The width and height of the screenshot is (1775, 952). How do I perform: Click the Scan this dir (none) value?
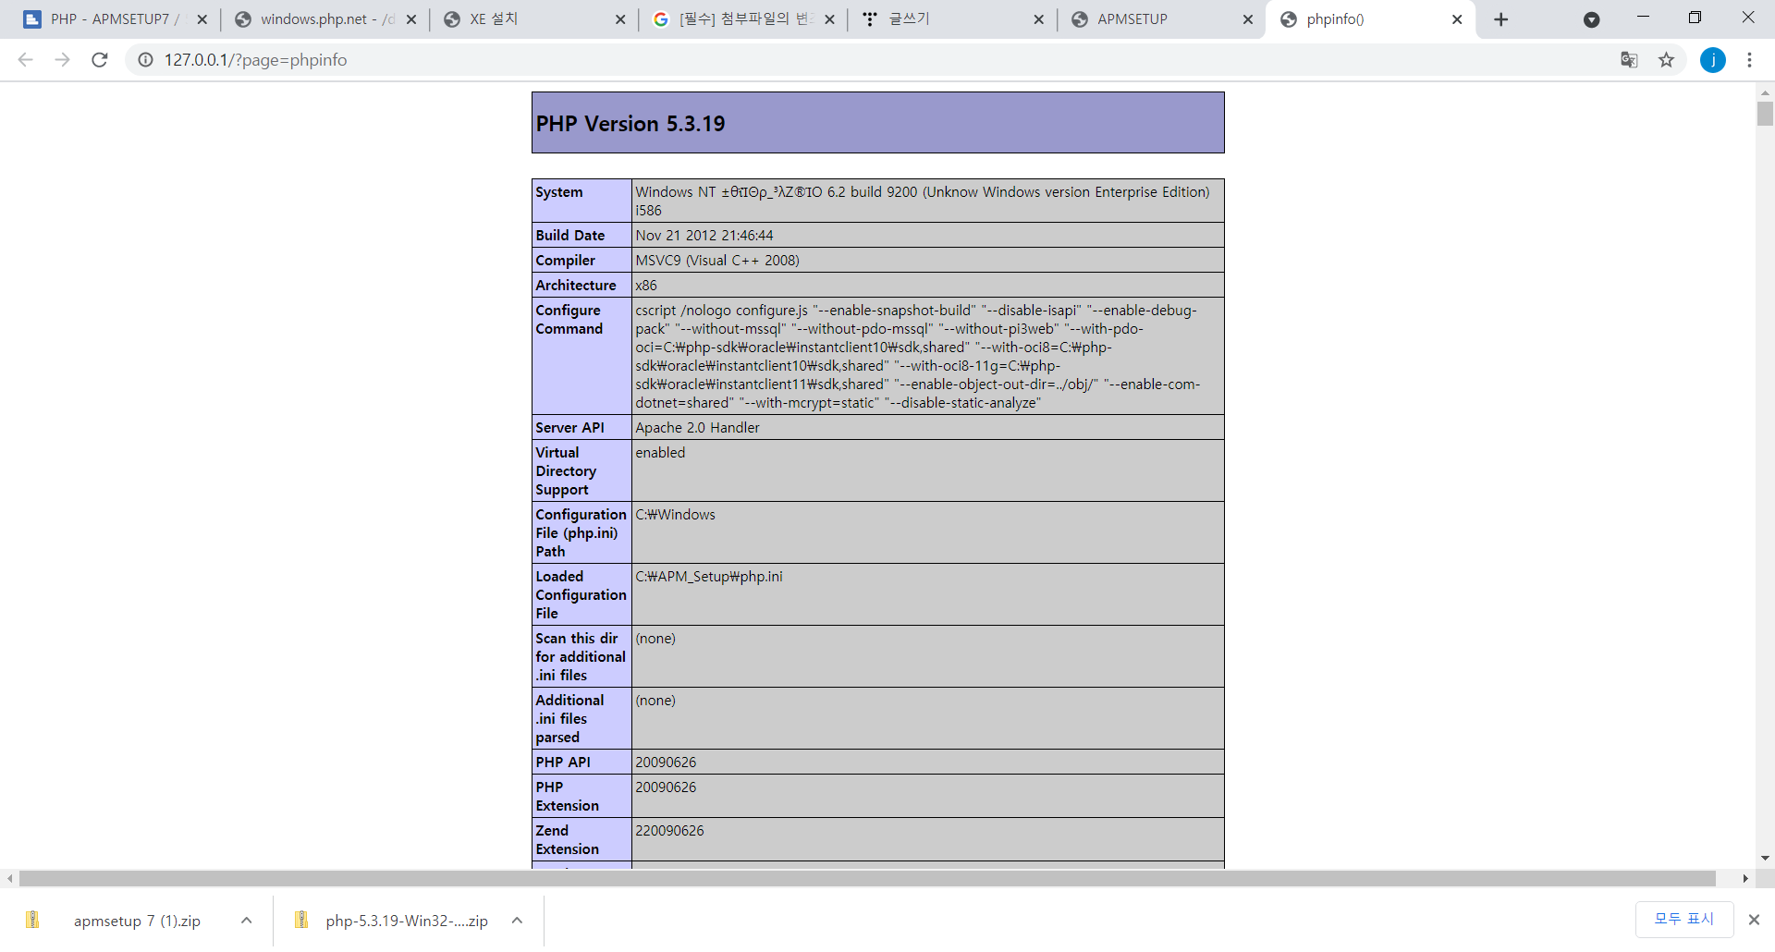pos(655,639)
